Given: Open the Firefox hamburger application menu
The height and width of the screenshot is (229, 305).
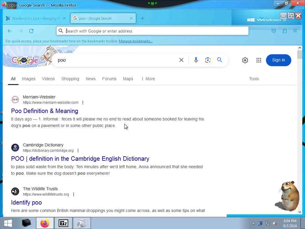Looking at the screenshot, I should click(295, 31).
